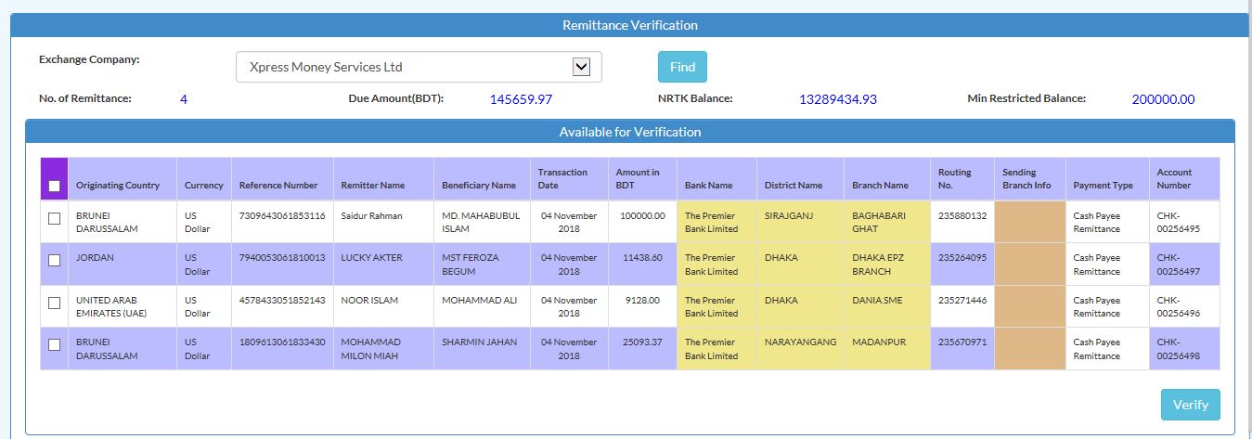Click the Due Amount value 145659.97
1252x439 pixels.
[521, 99]
